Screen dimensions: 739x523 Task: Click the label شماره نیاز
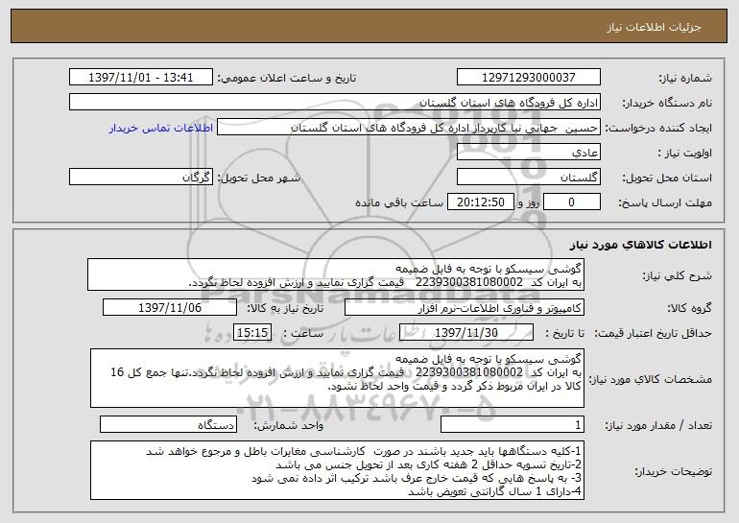coord(685,78)
